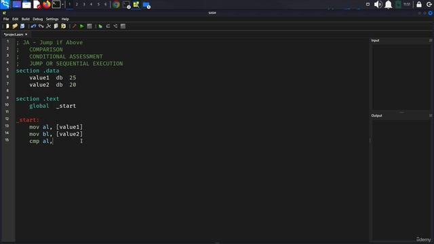Switch to workspace 4

[91, 5]
